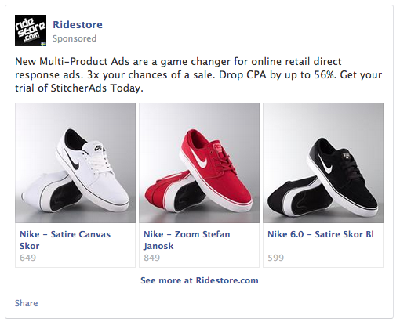Click the 599 price text
Screen dimensions: 400x325
pos(275,258)
